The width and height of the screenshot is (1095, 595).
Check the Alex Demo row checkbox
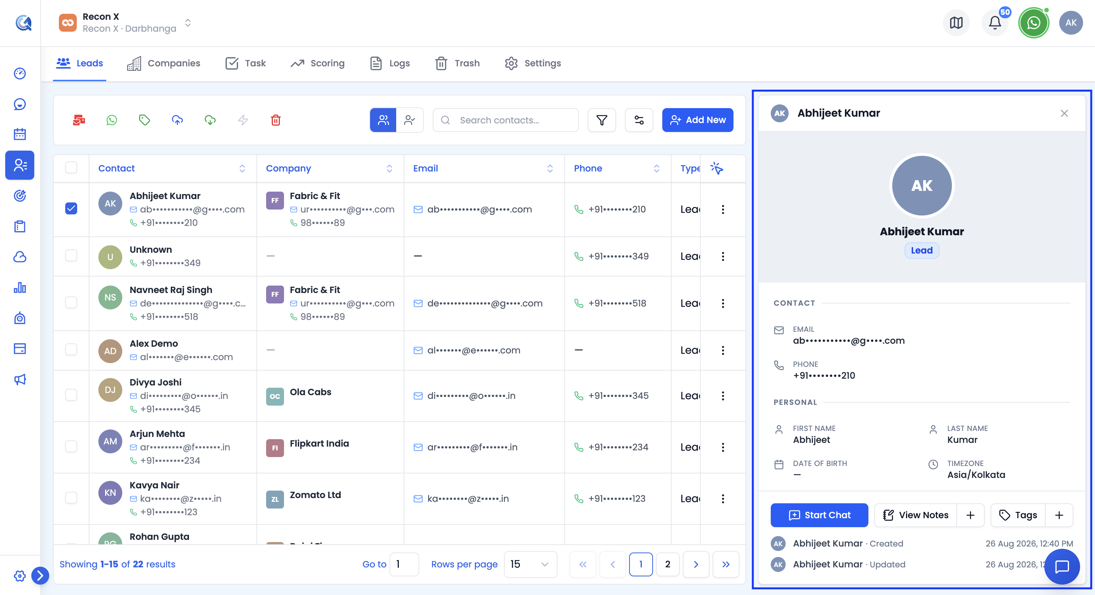pos(71,350)
